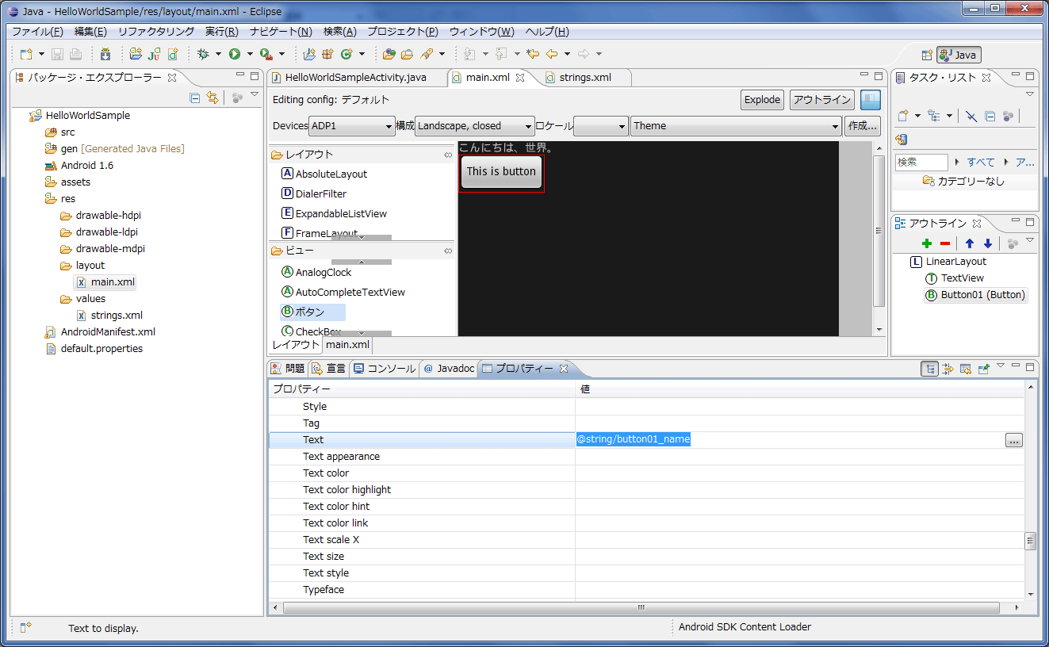
Task: Open the Android SDK and AVD Manager icon
Action: coord(105,54)
